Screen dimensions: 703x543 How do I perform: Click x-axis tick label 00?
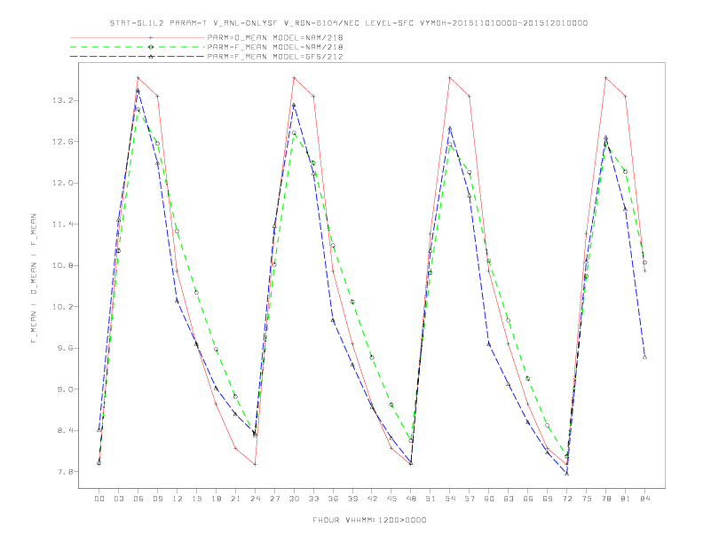coord(99,499)
